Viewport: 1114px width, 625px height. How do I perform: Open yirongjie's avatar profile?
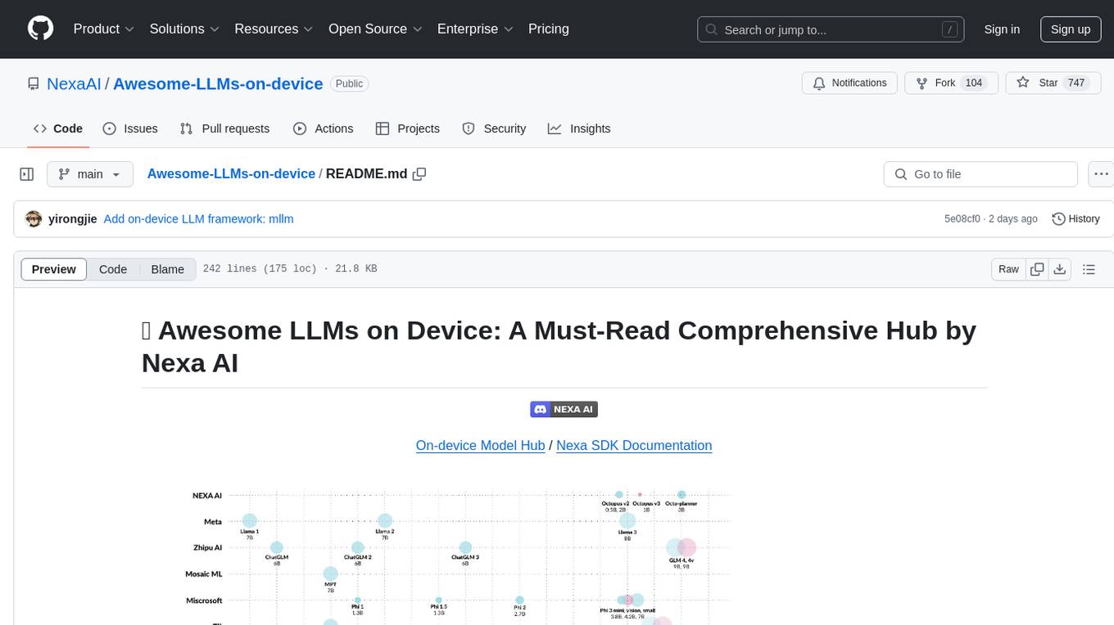pos(34,219)
